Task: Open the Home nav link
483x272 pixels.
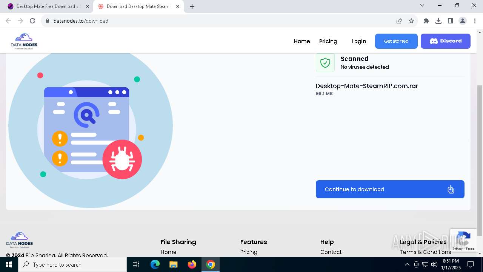Action: (302, 41)
